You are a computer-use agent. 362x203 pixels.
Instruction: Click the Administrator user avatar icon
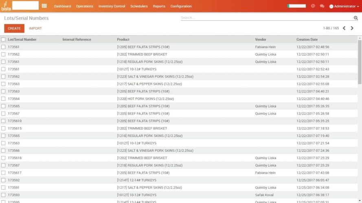tap(331, 6)
